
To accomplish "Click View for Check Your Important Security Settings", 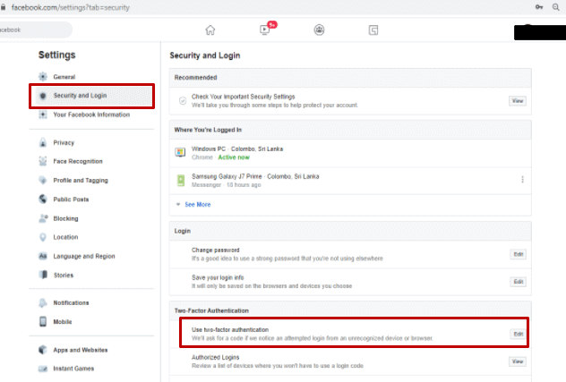I will coord(518,101).
